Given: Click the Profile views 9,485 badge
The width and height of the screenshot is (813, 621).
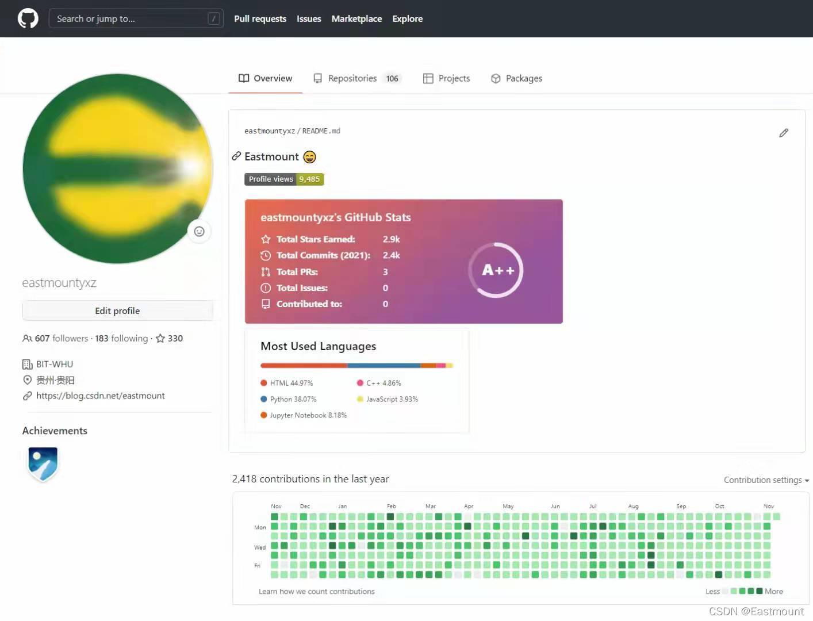Looking at the screenshot, I should coord(284,179).
